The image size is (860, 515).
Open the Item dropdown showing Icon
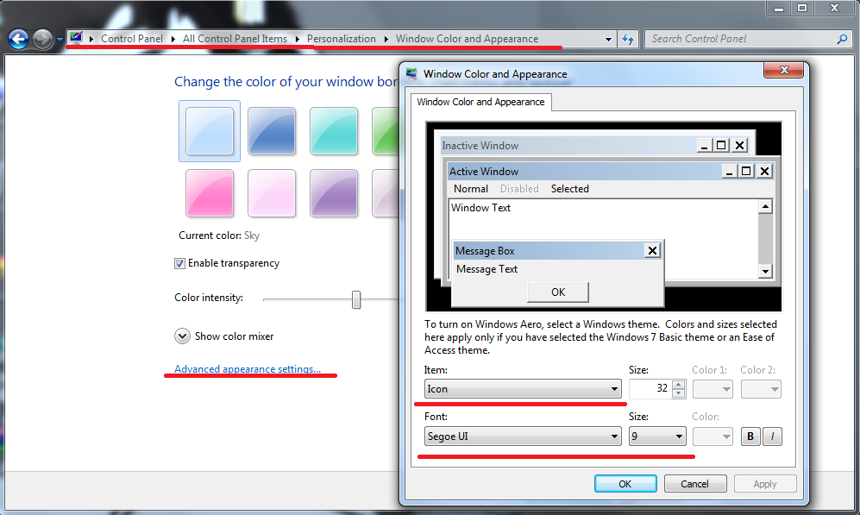point(523,389)
